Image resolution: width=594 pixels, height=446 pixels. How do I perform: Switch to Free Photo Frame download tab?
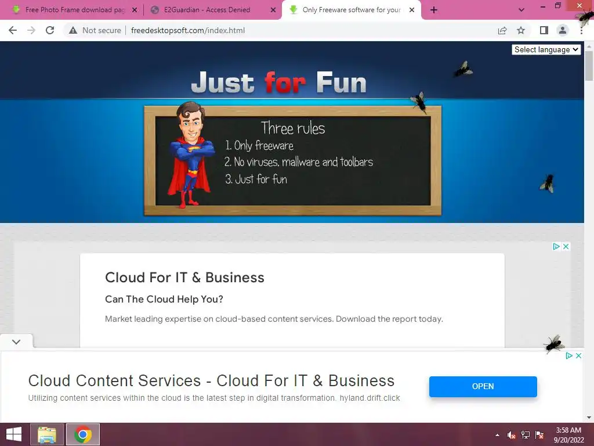point(69,10)
